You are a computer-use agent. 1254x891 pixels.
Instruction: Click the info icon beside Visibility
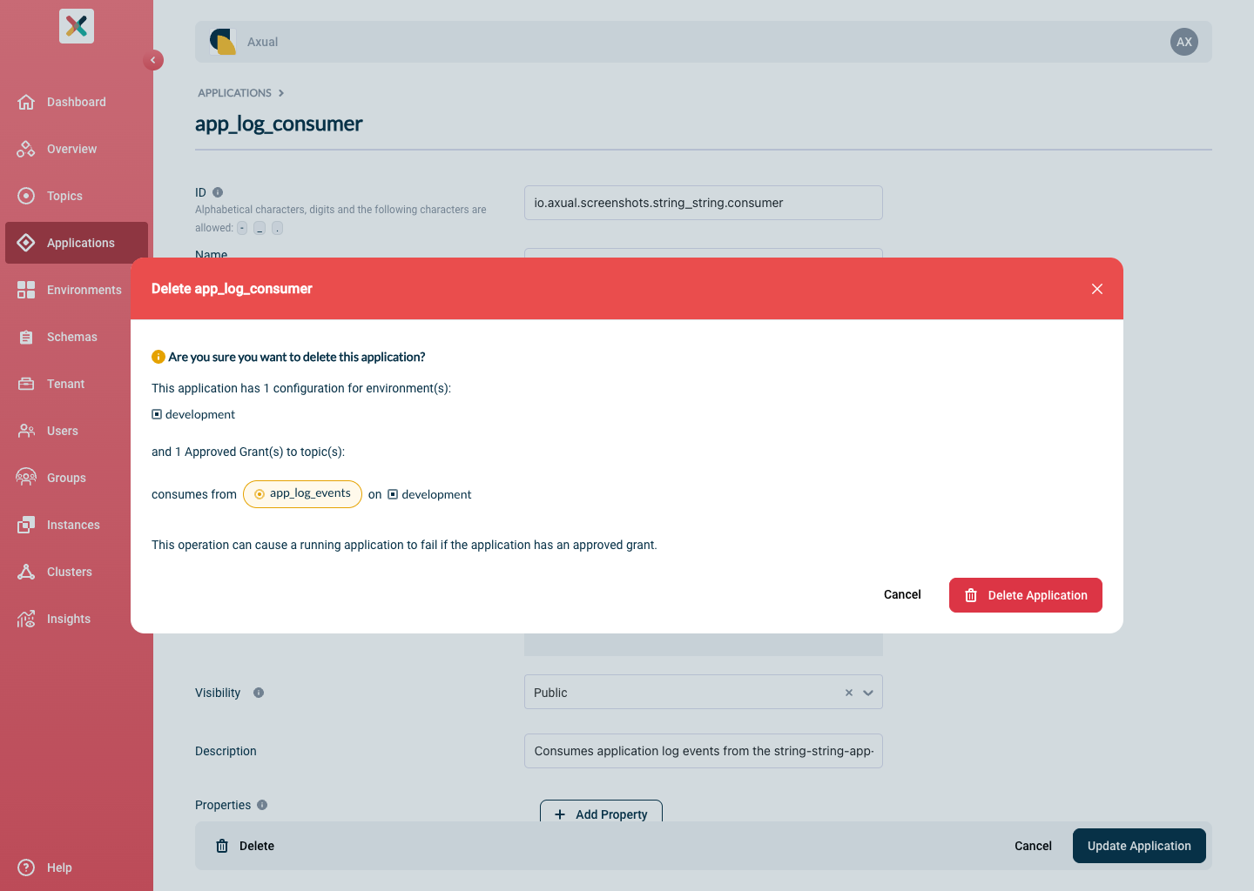(259, 693)
